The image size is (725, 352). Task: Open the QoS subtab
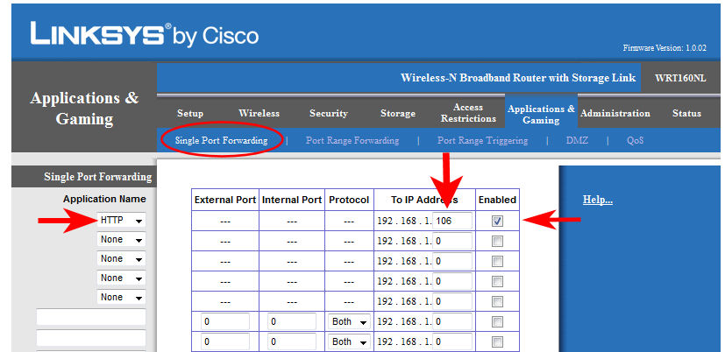point(635,140)
